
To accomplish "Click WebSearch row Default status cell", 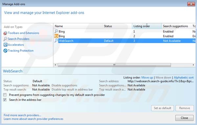I will [109, 41].
